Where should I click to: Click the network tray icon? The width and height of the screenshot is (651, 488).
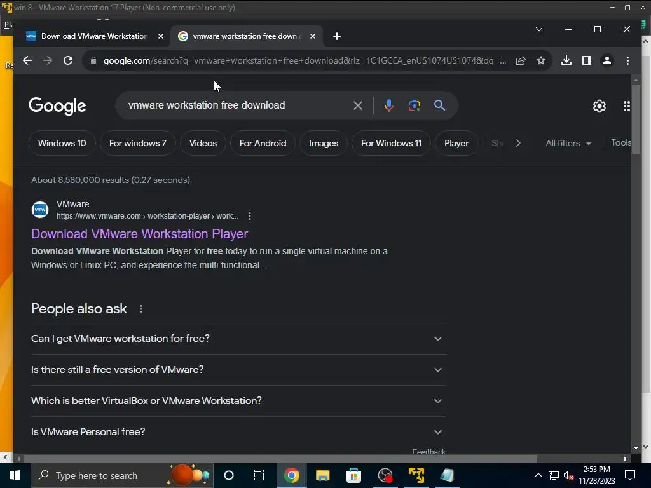[x=554, y=475]
